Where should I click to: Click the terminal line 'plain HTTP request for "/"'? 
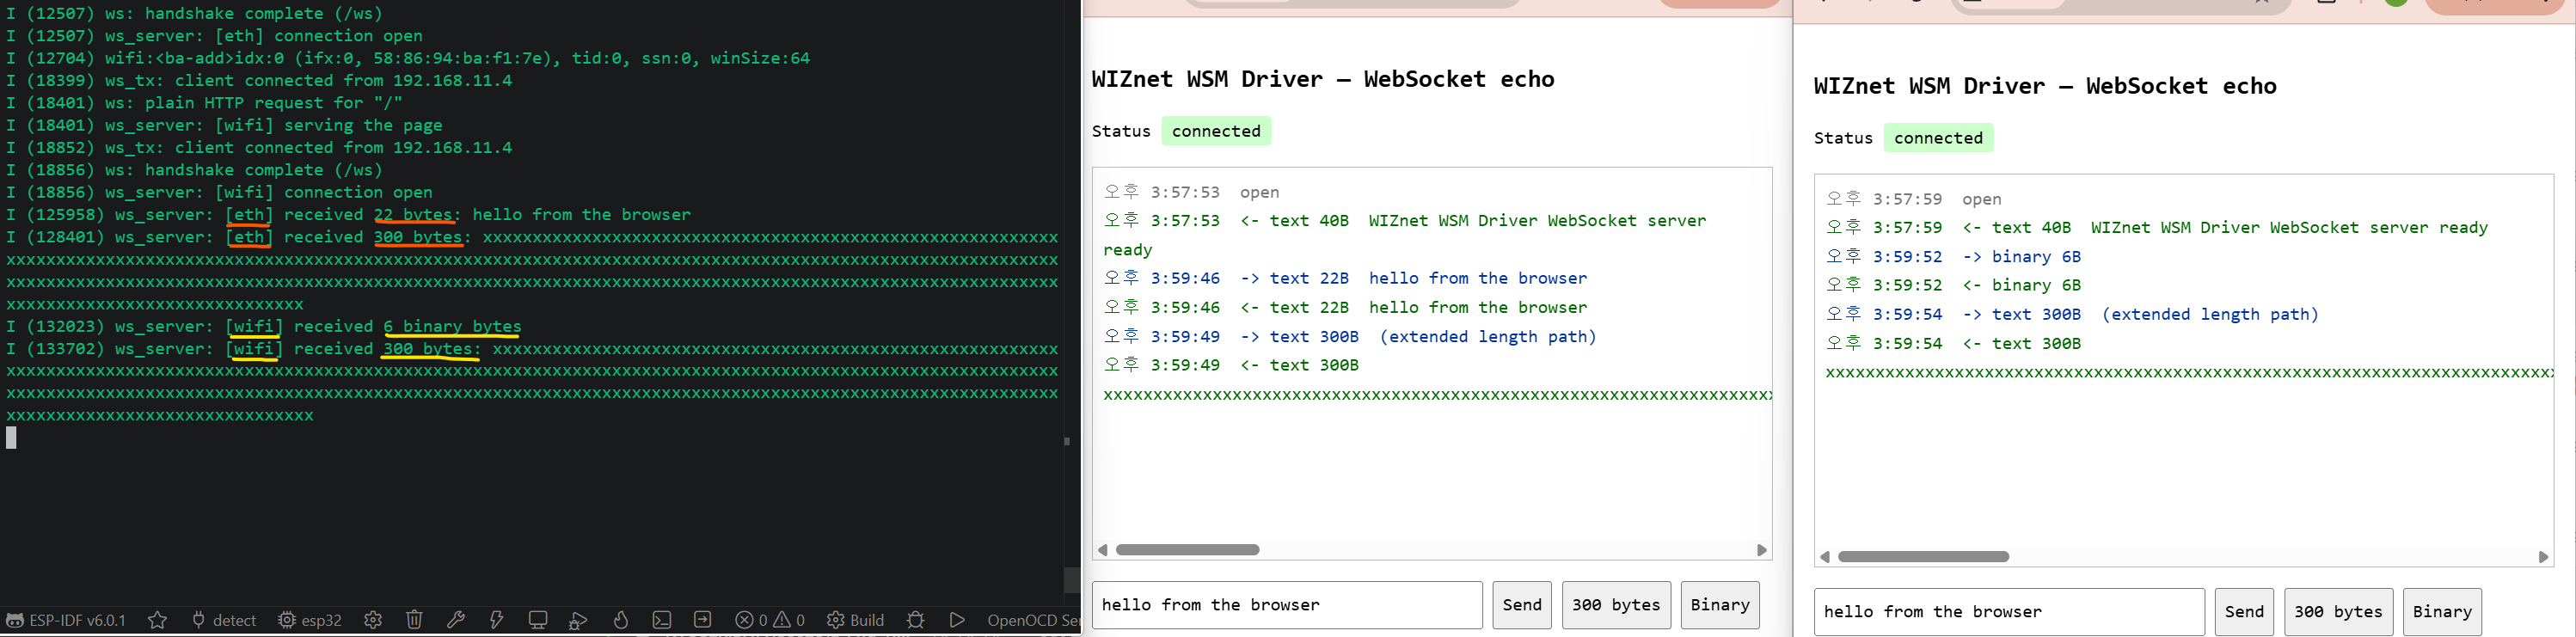pyautogui.click(x=204, y=103)
